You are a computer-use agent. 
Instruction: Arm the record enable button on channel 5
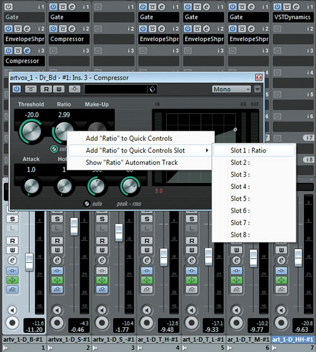tap(191, 323)
